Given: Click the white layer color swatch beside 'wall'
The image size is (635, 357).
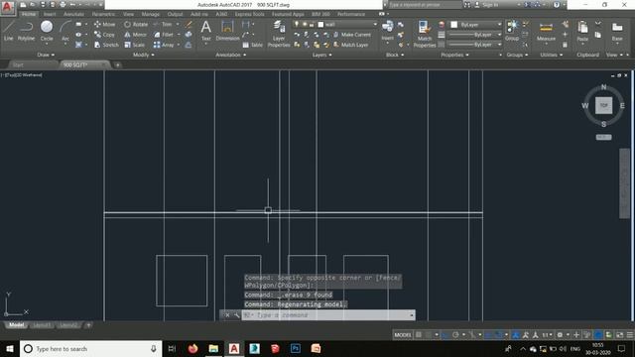Looking at the screenshot, I should (x=320, y=25).
